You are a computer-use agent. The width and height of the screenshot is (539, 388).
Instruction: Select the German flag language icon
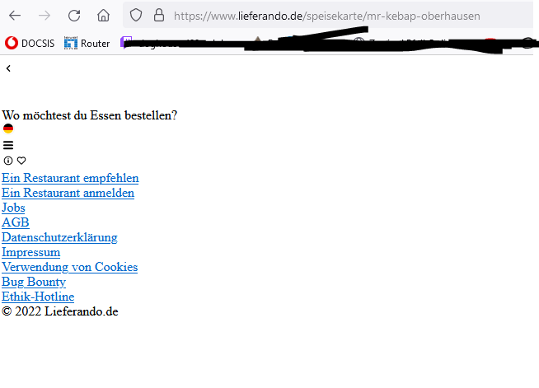[x=8, y=129]
